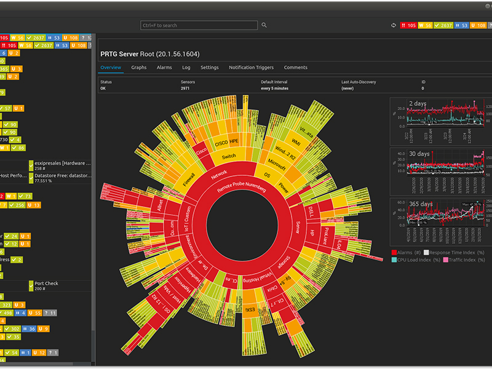Open the Overview tab
The width and height of the screenshot is (492, 369).
coord(111,68)
